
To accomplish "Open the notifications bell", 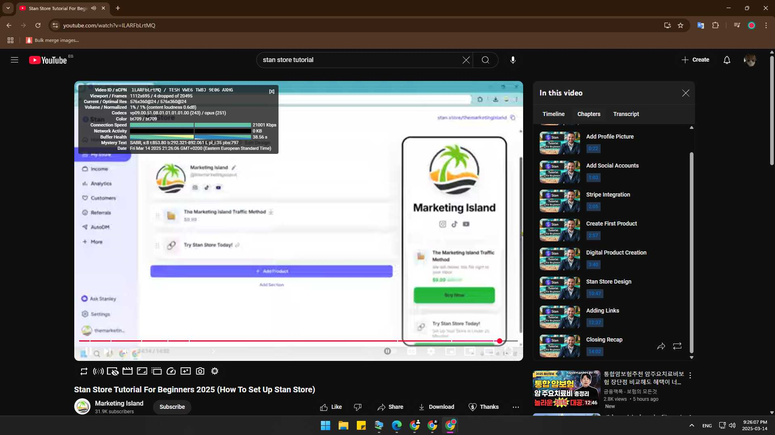I will pyautogui.click(x=727, y=60).
